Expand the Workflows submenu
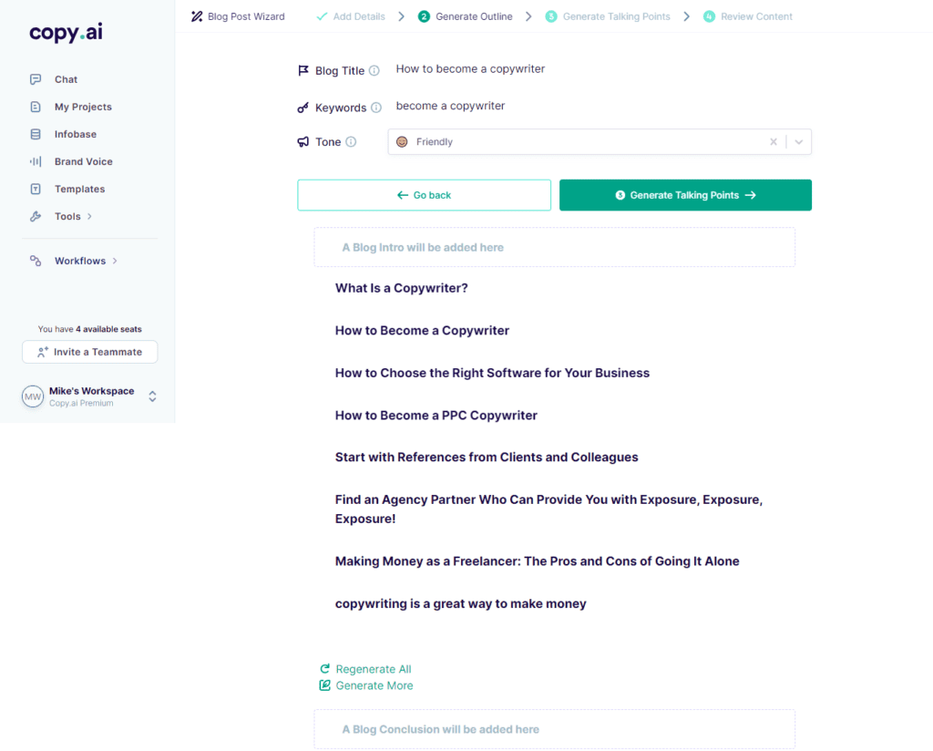Screen dimensions: 933x751 [115, 262]
